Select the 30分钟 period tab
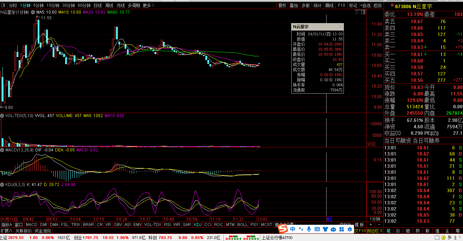Image resolution: width=463 pixels, height=241 pixels. (x=69, y=5)
